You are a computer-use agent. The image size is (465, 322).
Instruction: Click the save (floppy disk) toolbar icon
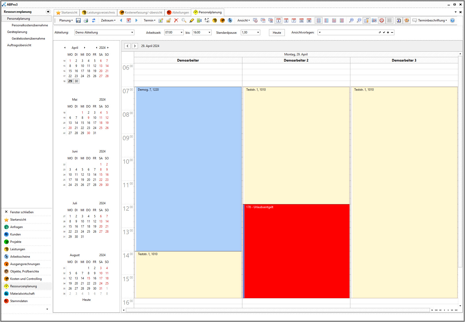78,20
